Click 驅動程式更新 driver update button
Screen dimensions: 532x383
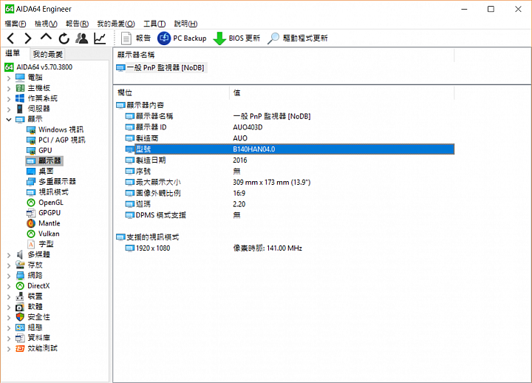tap(298, 38)
